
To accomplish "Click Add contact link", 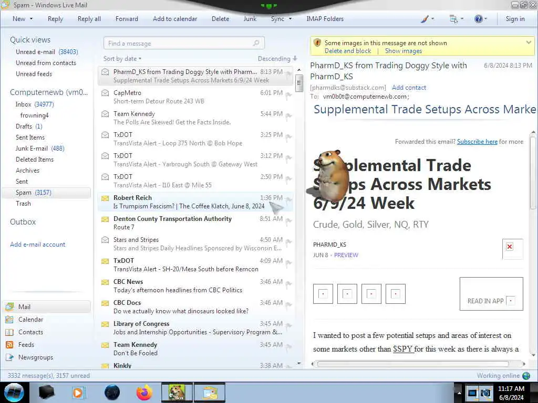I will (409, 88).
